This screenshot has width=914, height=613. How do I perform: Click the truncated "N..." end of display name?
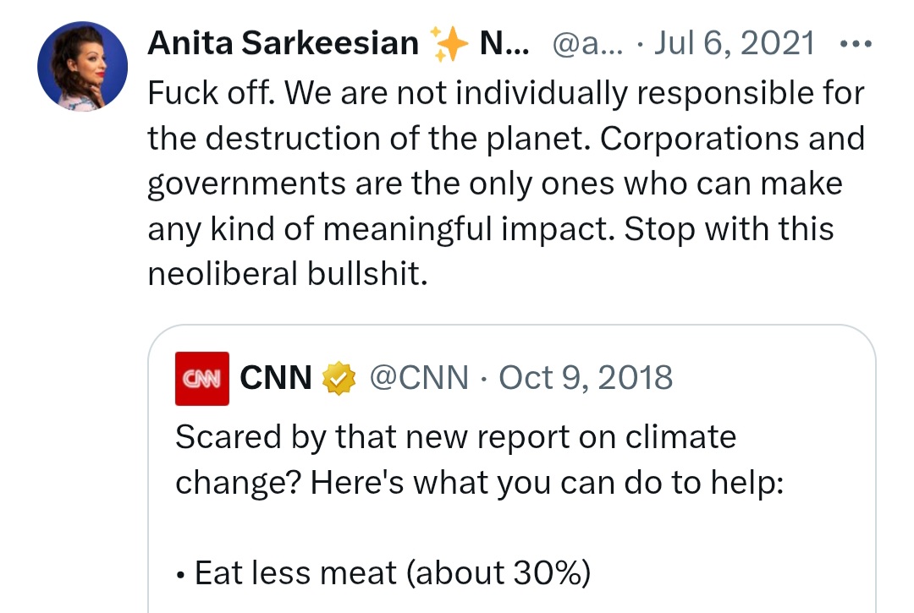click(x=504, y=43)
